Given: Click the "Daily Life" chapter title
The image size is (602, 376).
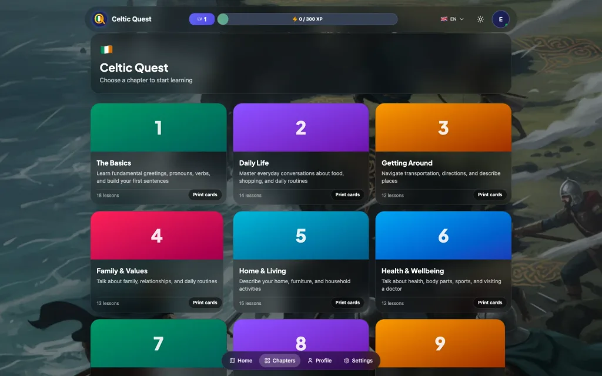Looking at the screenshot, I should coord(254,163).
